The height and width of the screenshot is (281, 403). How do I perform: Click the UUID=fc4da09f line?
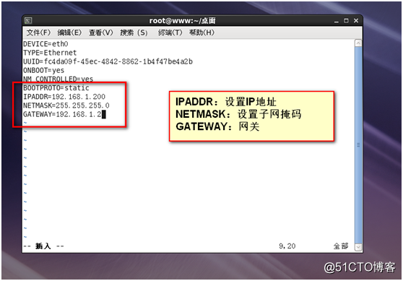(x=108, y=61)
